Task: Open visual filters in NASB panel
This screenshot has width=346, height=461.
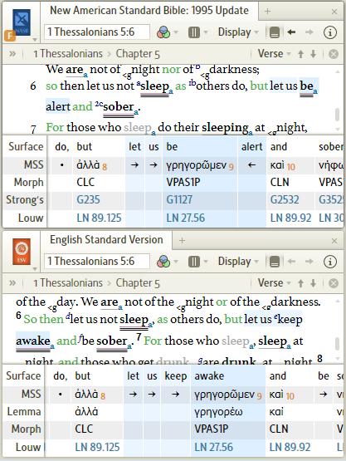Action: 163,32
